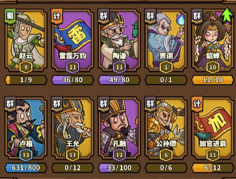The image size is (236, 179).
Task: Click the 蜀 faction badge on 赵云
Action: click(x=10, y=16)
